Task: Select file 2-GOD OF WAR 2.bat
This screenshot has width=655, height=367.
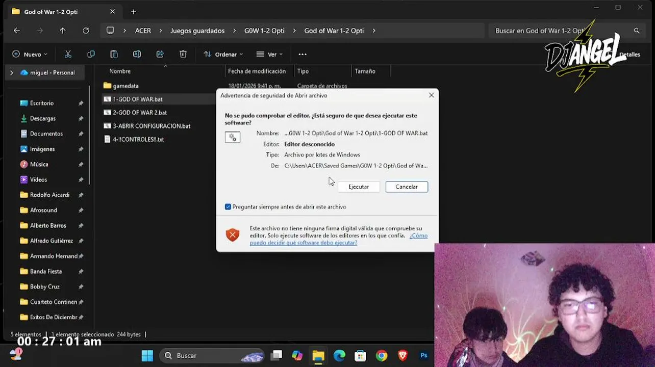Action: [140, 113]
